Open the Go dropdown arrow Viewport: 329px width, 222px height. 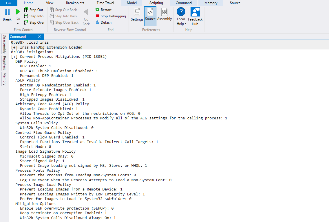click(18, 24)
